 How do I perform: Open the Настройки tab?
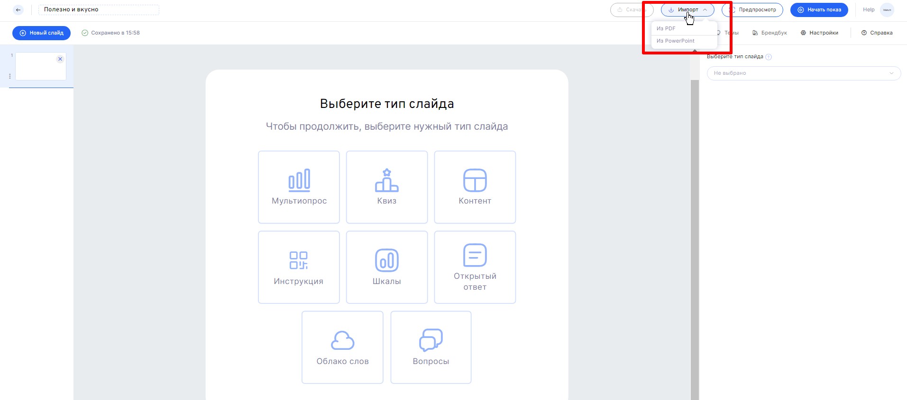pos(819,33)
